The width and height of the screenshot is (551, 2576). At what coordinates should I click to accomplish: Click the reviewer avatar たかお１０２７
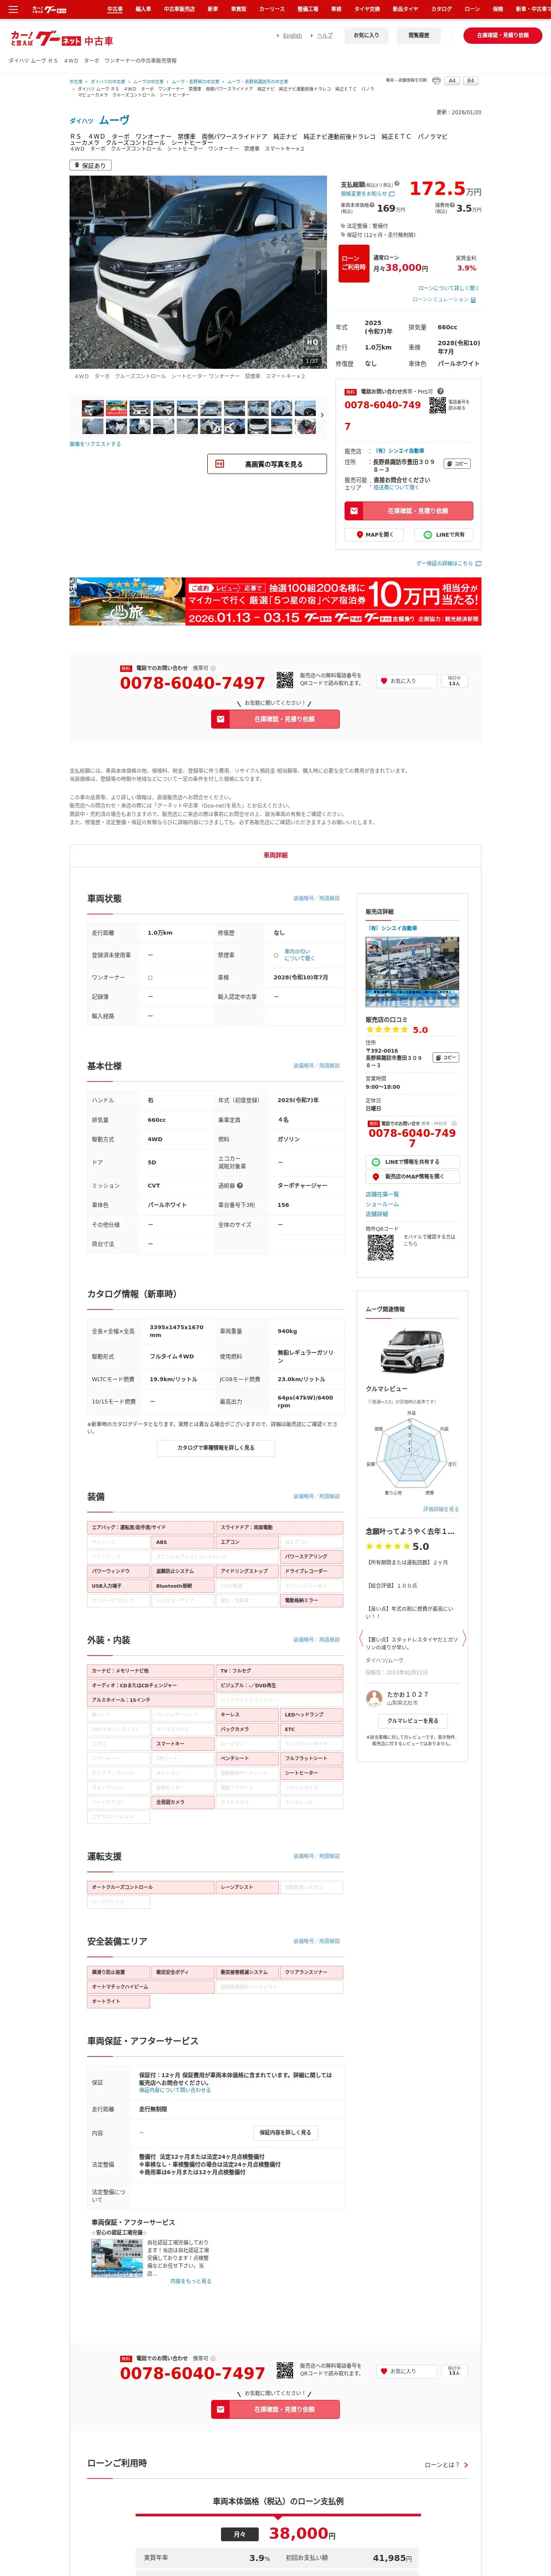coord(374,1697)
